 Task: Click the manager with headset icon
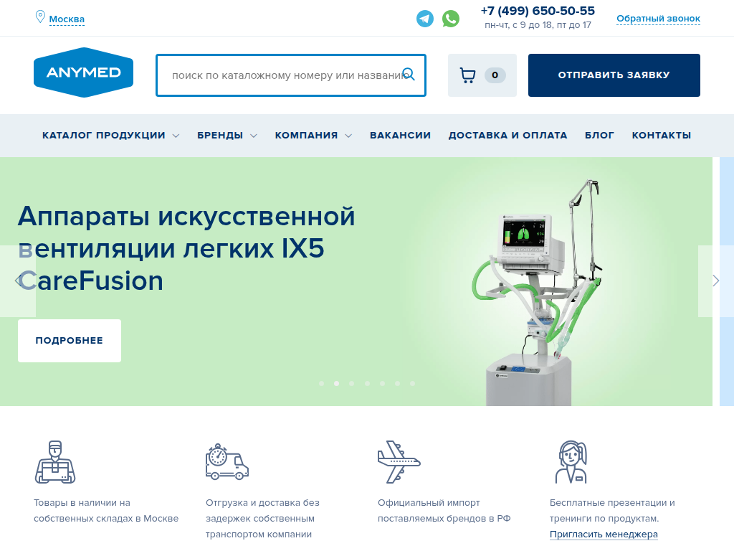click(x=571, y=462)
